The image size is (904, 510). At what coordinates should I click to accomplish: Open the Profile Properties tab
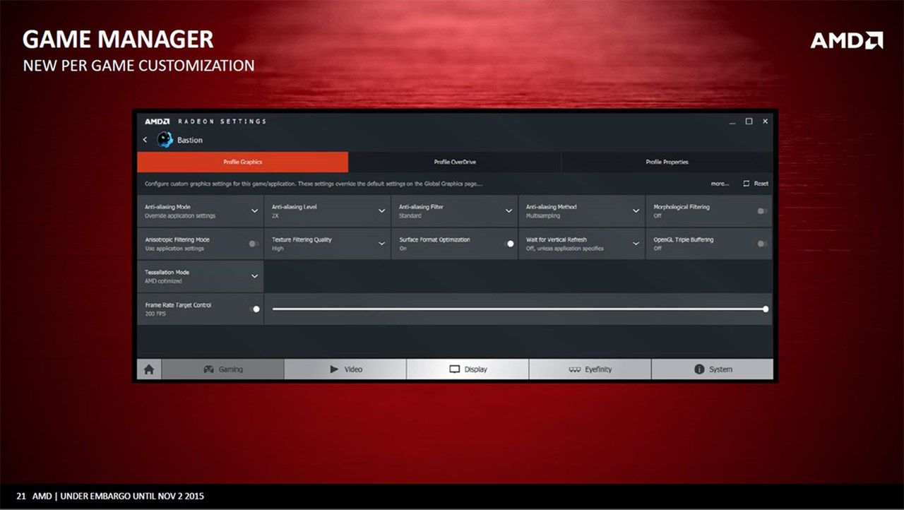[x=667, y=162]
